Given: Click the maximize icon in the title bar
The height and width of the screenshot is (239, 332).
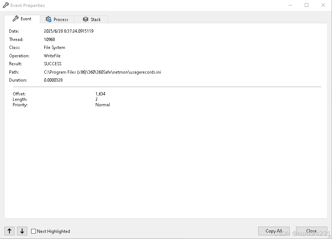Looking at the screenshot, I should (x=307, y=5).
